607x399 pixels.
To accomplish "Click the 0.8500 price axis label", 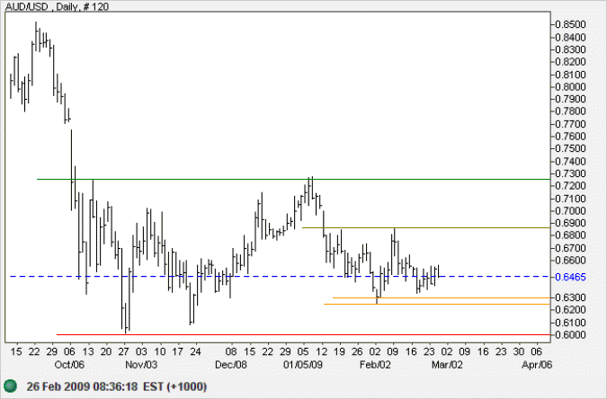I will coord(570,24).
